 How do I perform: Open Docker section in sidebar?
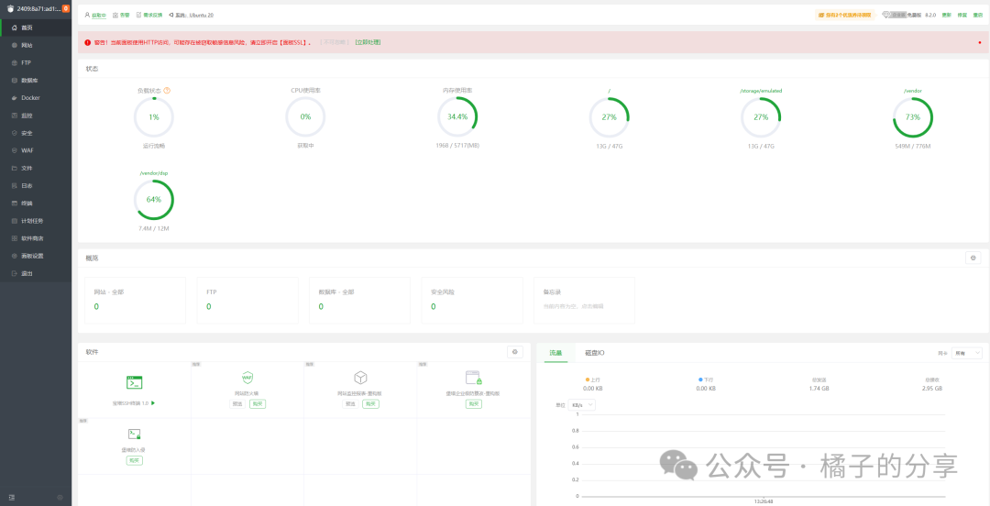36,98
